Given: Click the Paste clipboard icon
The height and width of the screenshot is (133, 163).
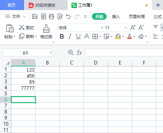Looking at the screenshot, I should (x=10, y=28).
